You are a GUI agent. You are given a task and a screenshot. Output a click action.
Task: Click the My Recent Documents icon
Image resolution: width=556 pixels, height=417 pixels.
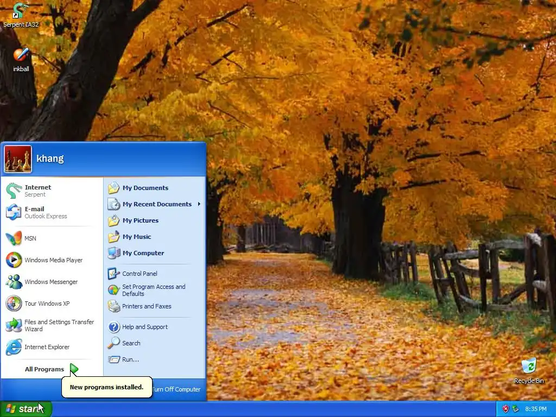coord(114,204)
